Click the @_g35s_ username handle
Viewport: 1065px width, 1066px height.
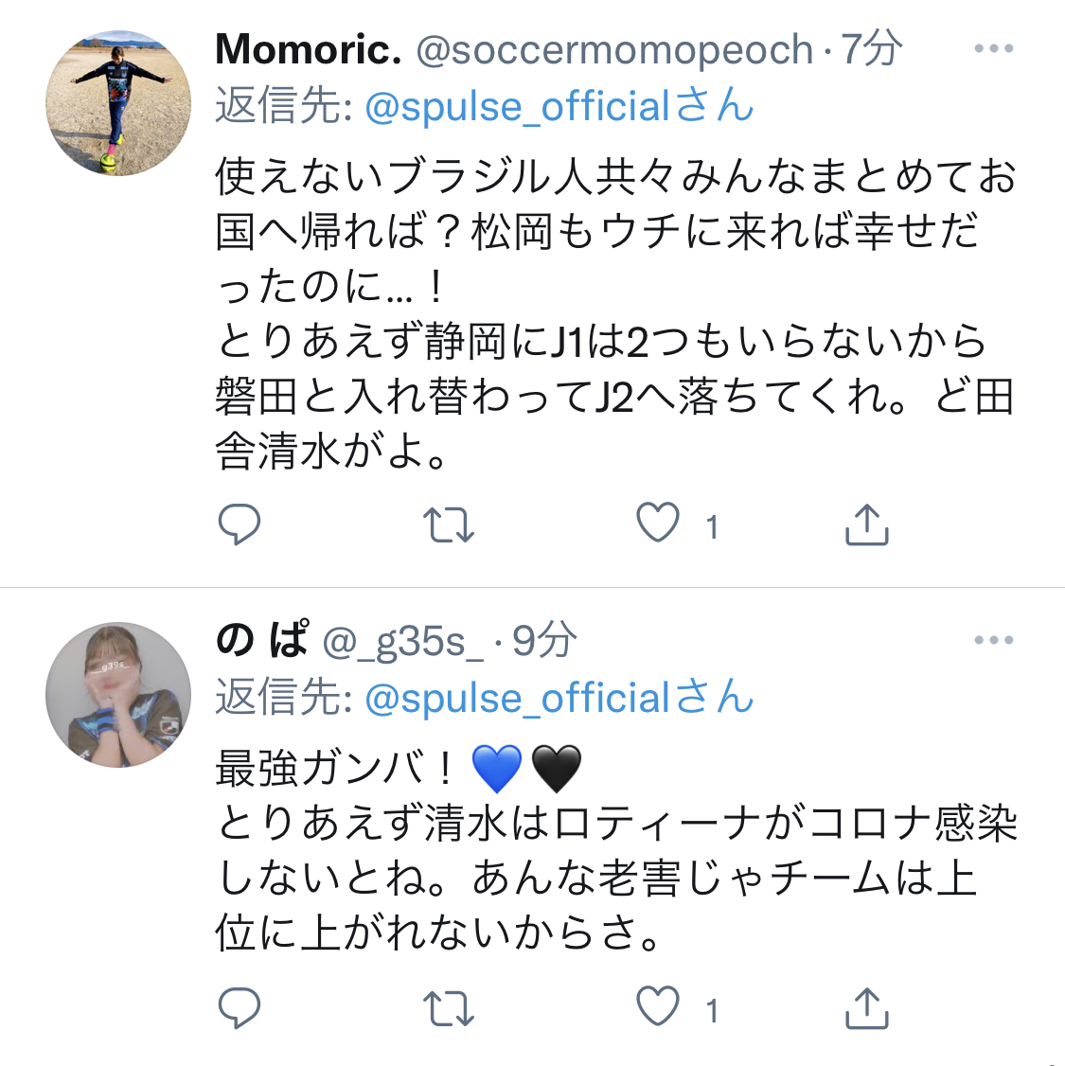tap(403, 642)
